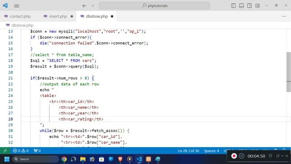The image size is (291, 164).
Task: Close the recording overlay widget
Action: pyautogui.click(x=287, y=156)
